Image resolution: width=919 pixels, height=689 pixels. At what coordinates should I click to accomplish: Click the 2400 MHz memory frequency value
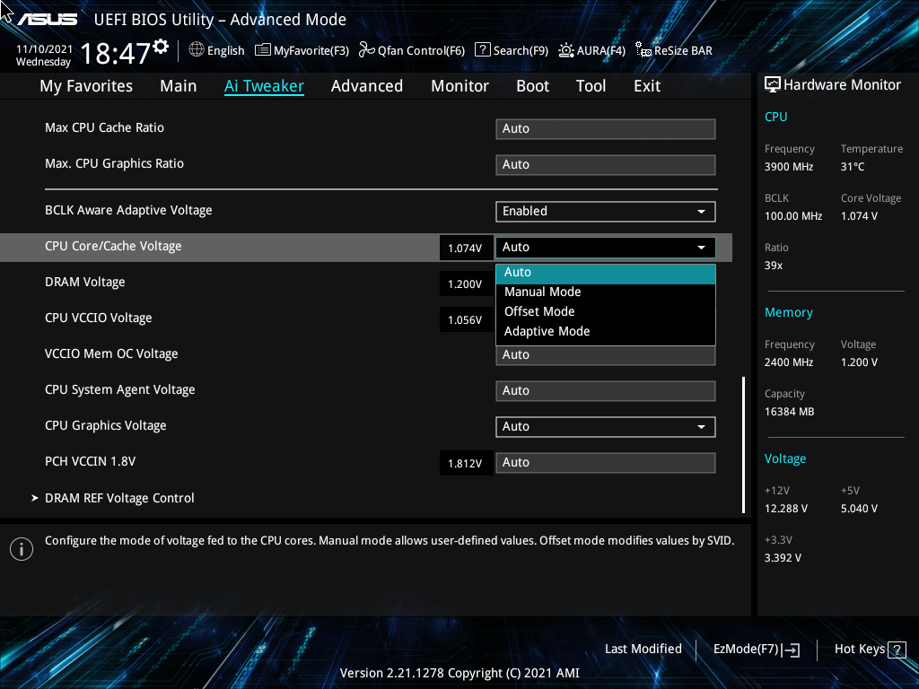pyautogui.click(x=789, y=362)
